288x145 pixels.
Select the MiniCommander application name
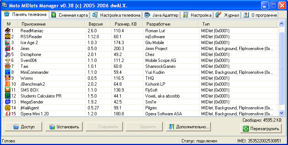(x=35, y=72)
